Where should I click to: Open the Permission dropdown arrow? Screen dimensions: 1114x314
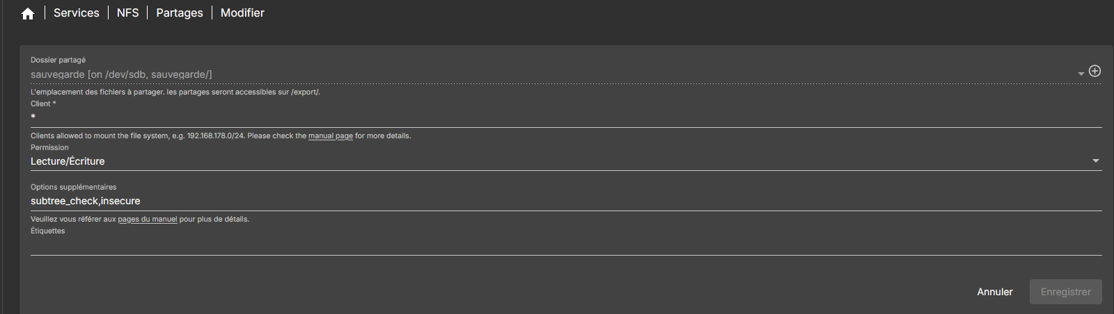click(1095, 161)
